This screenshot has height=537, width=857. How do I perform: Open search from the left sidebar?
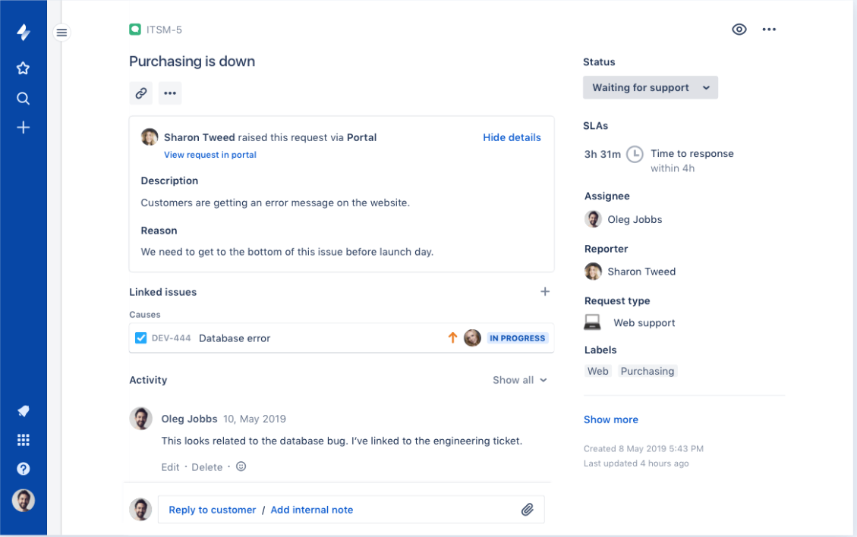(23, 98)
